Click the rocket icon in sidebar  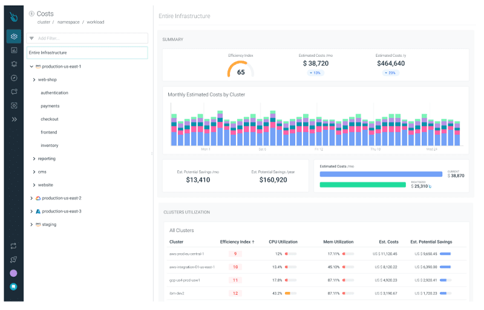tap(13, 260)
